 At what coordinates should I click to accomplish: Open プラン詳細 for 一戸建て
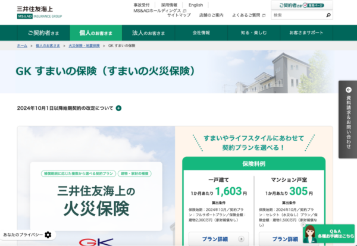pos(218,239)
